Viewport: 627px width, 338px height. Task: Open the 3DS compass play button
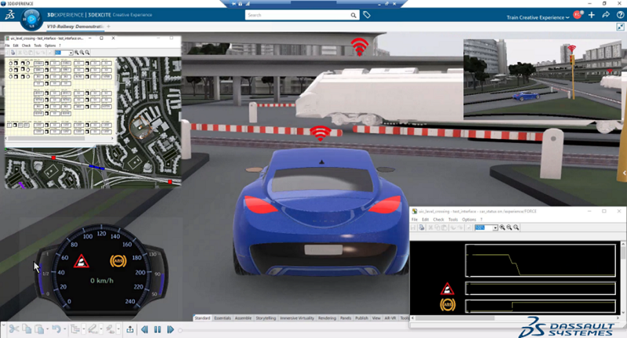pos(31,19)
